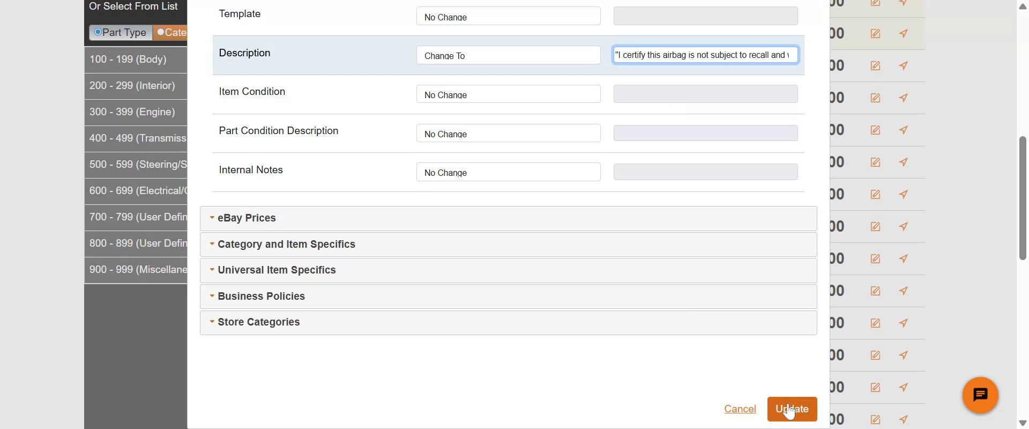Click the Cancel link
The height and width of the screenshot is (429, 1029).
[740, 409]
